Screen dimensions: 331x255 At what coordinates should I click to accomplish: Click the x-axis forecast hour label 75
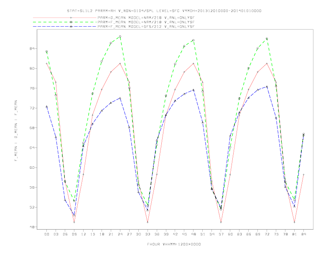(x=276, y=234)
